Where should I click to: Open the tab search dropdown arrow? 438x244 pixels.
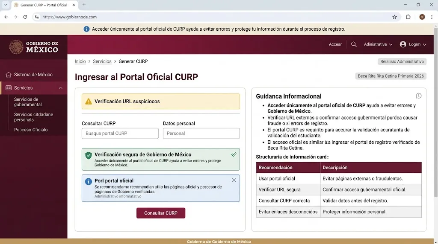[x=5, y=5]
